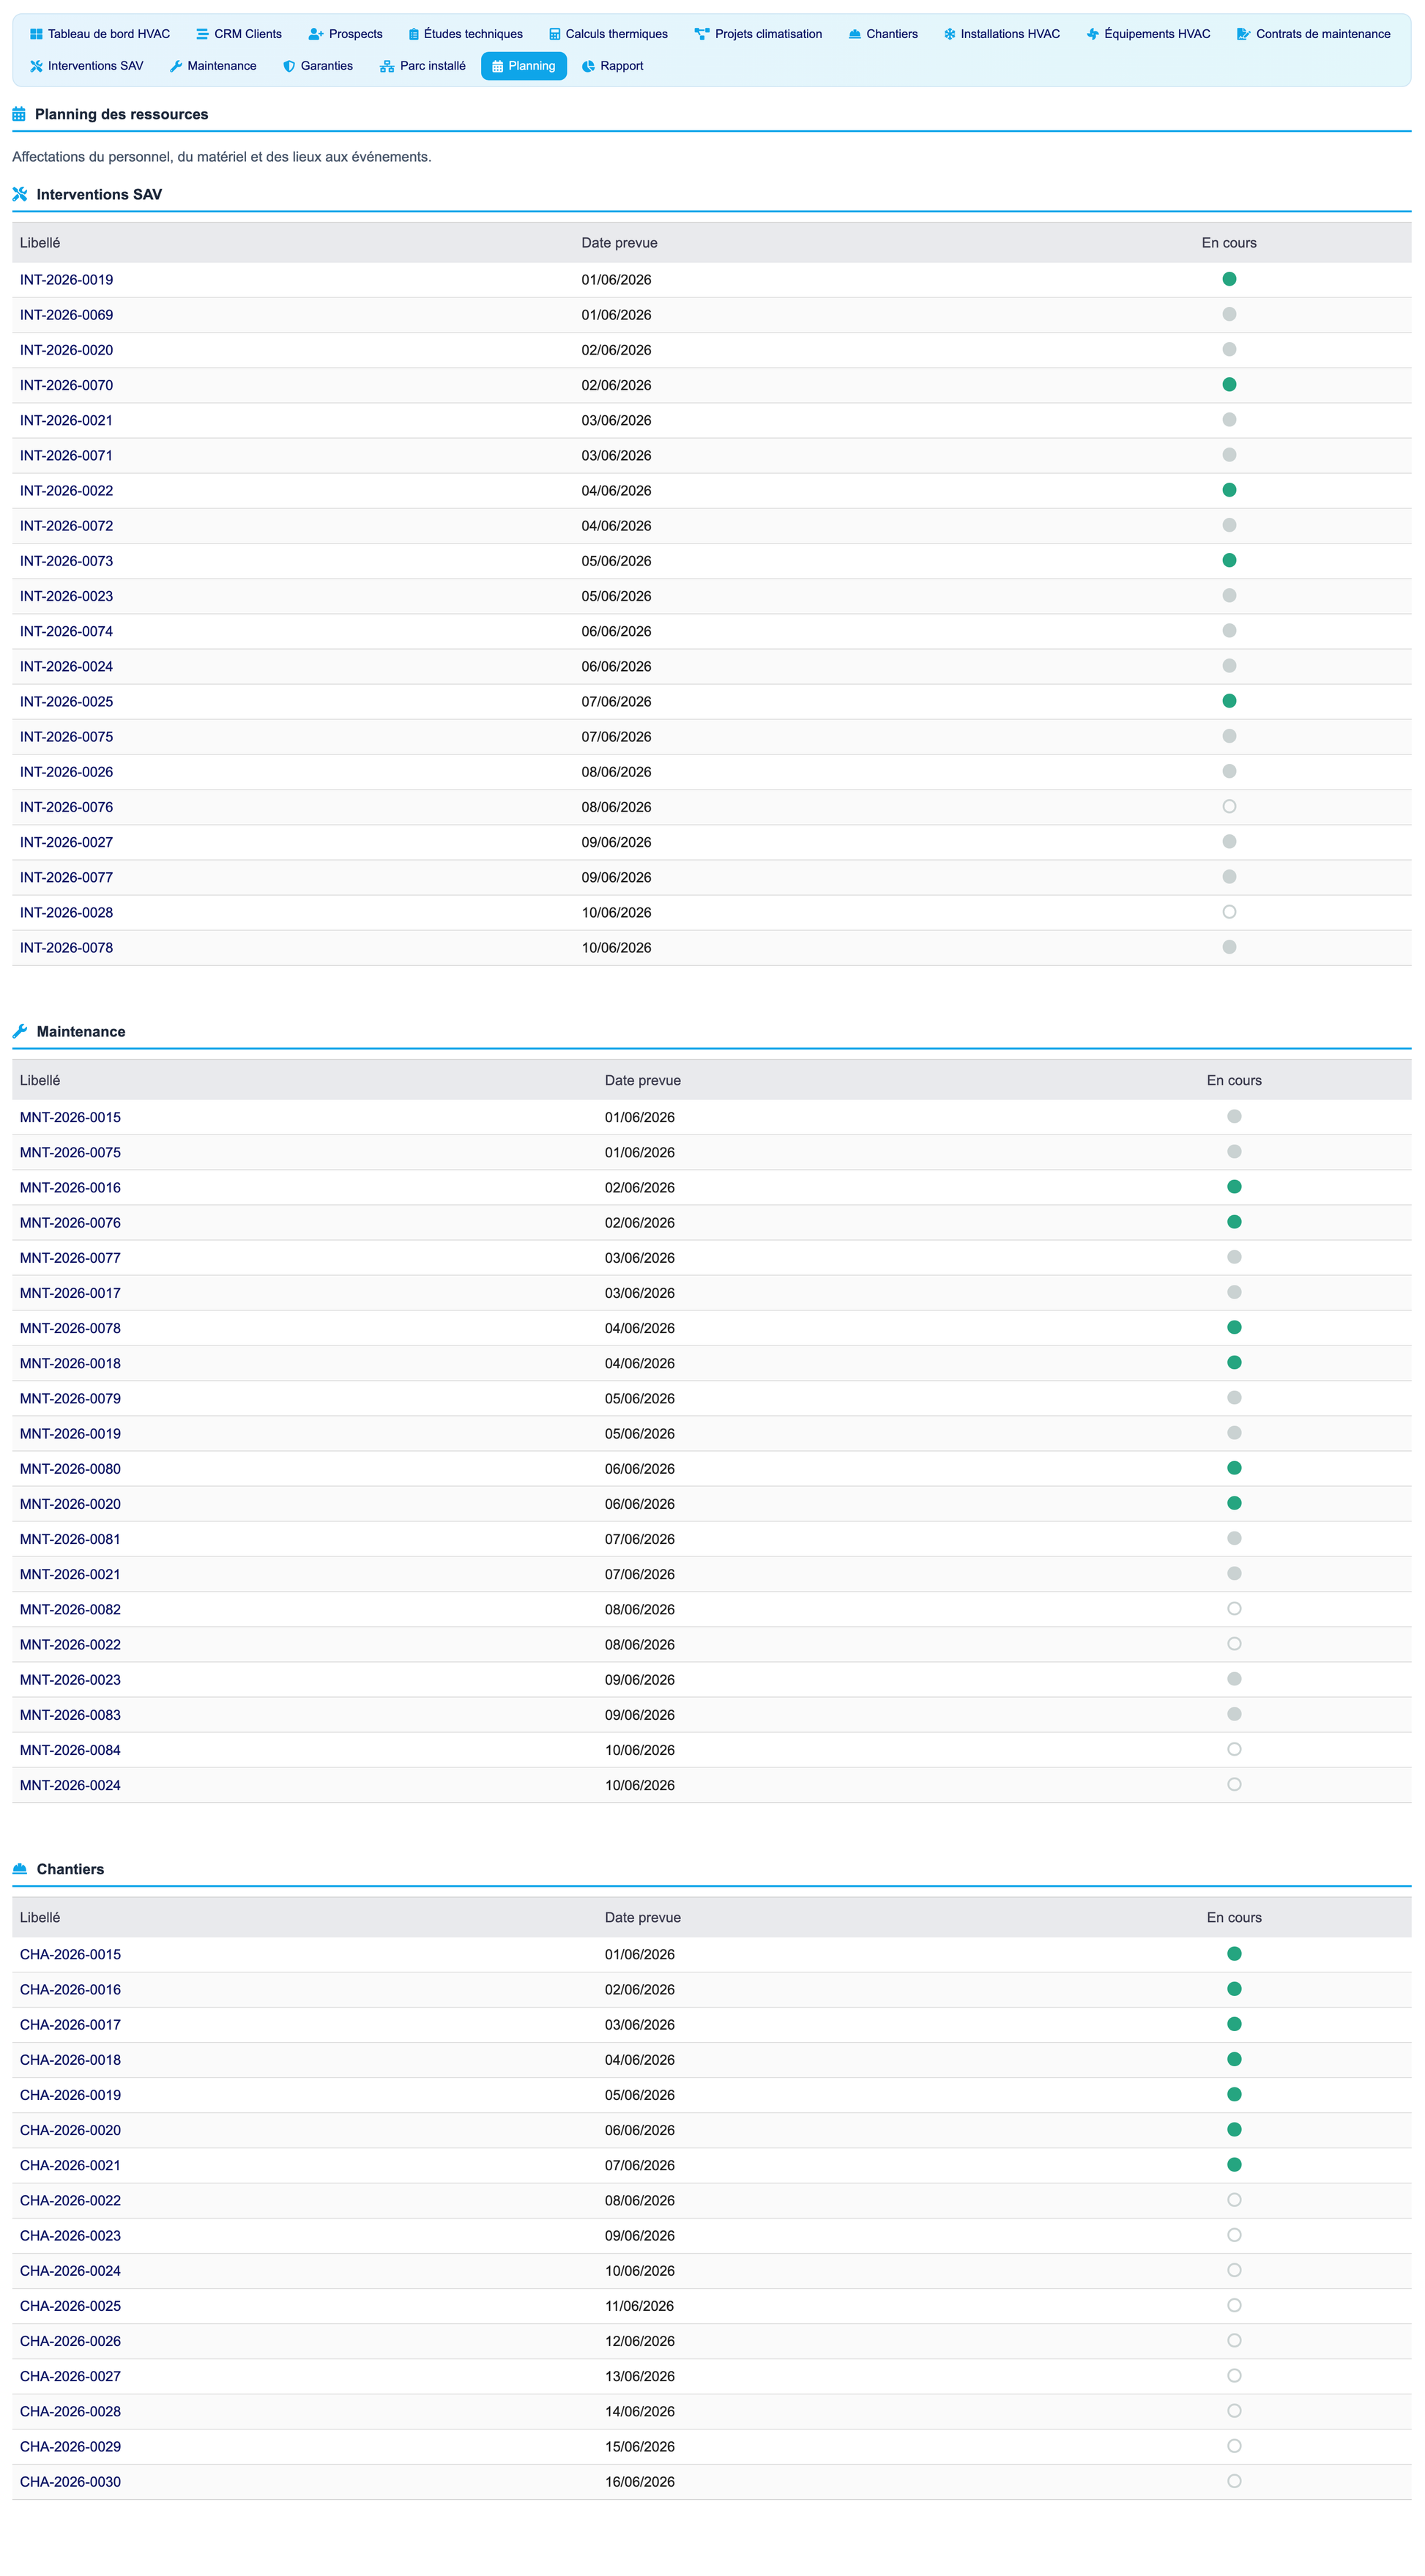Select the Garanties menu entry
1425x2576 pixels.
318,66
